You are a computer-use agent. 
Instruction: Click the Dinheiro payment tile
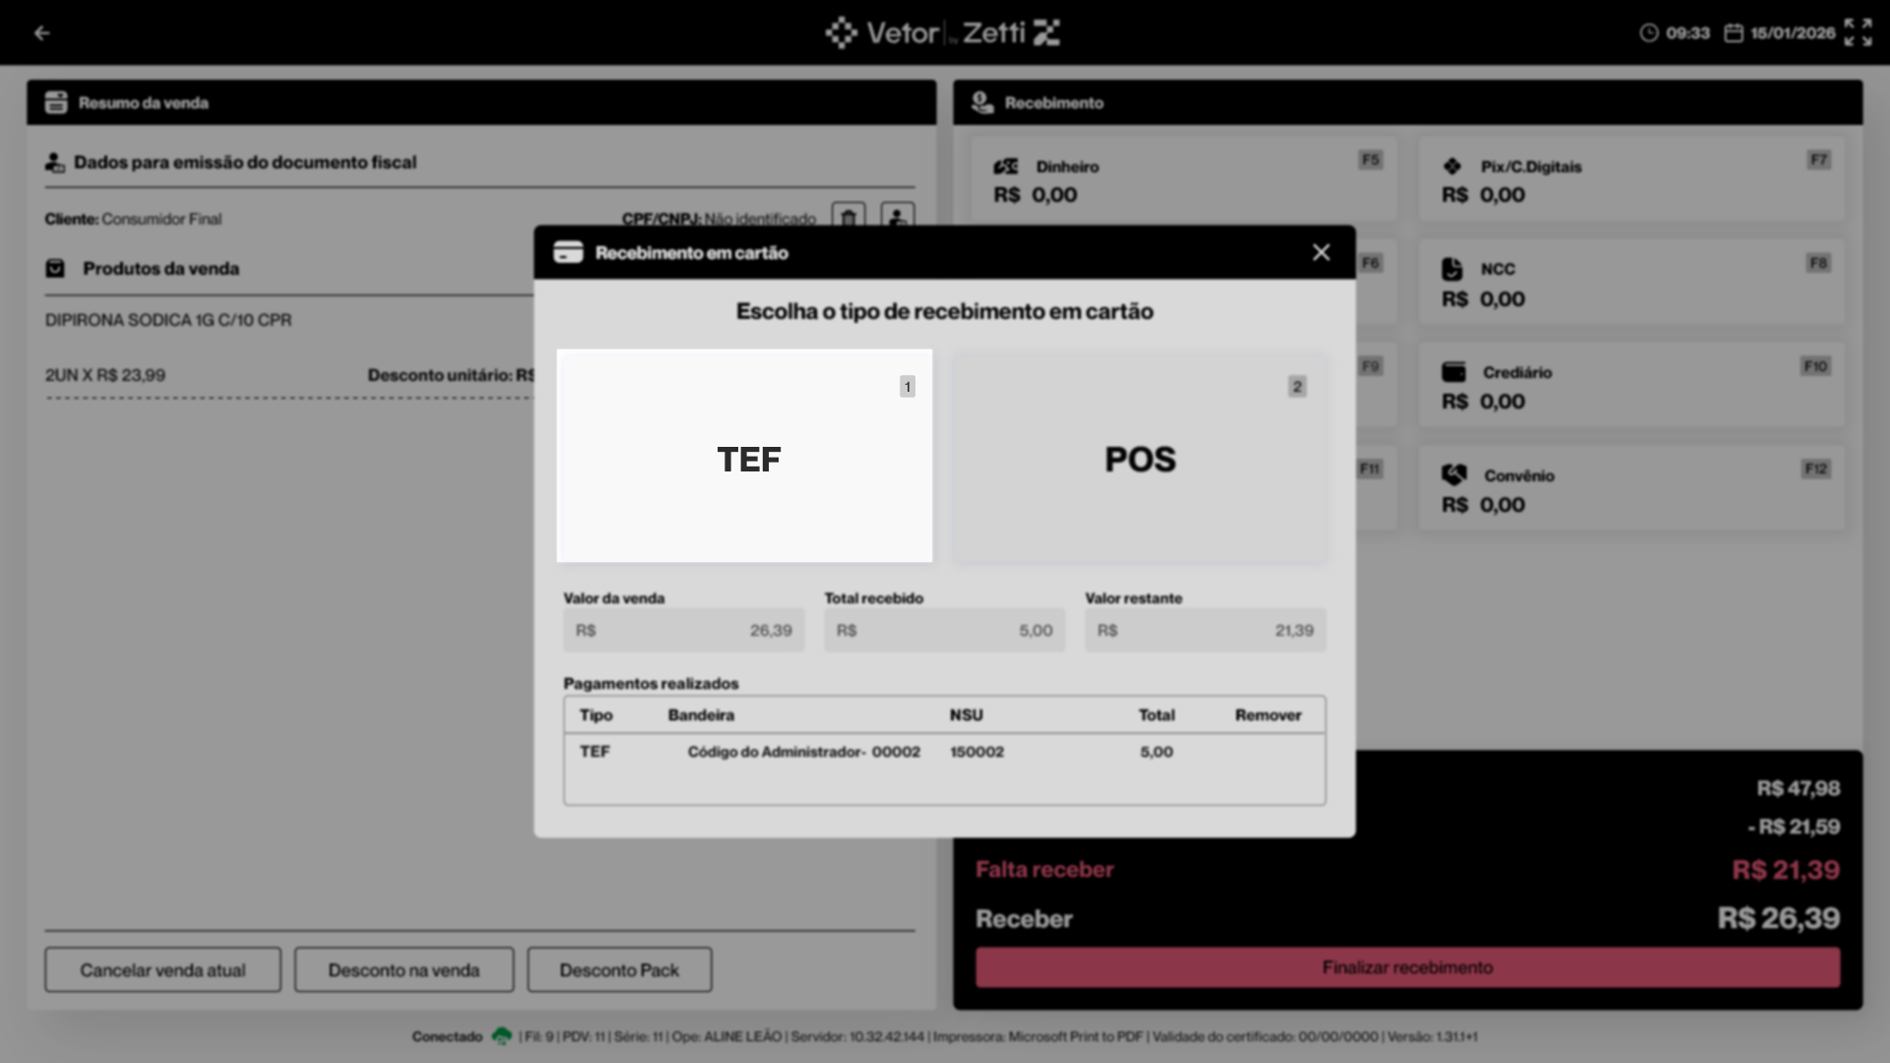tap(1181, 180)
